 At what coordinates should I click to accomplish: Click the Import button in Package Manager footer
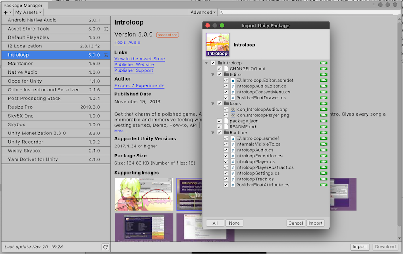(x=359, y=247)
